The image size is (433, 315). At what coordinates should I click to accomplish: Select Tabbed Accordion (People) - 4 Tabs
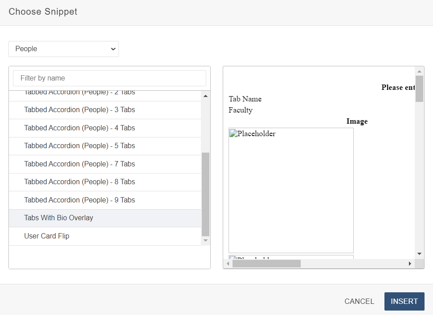tap(79, 128)
